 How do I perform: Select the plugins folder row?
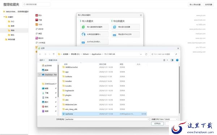(x=105, y=95)
